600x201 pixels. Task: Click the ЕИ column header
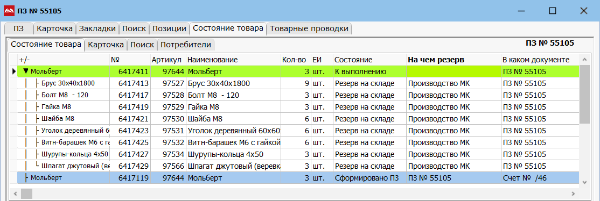[322, 60]
